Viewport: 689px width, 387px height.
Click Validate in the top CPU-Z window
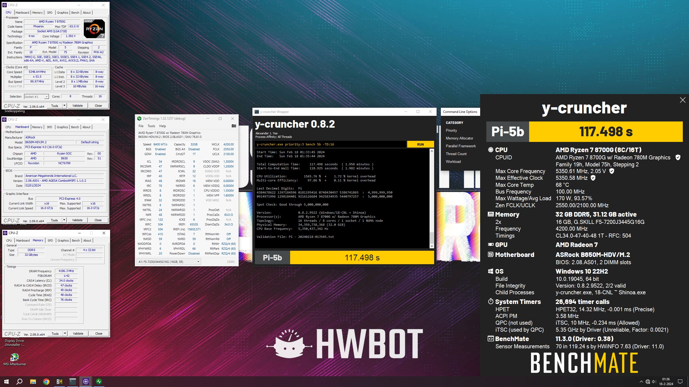pyautogui.click(x=78, y=106)
